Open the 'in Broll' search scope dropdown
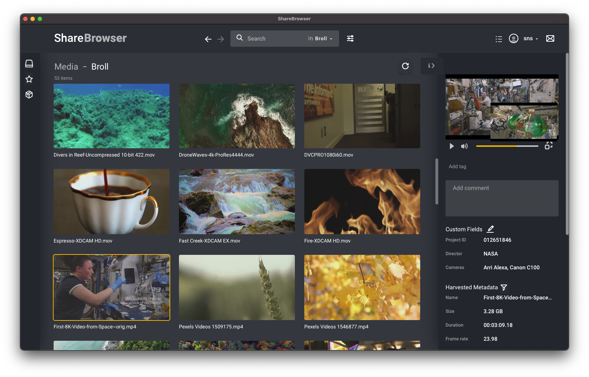 pos(320,38)
